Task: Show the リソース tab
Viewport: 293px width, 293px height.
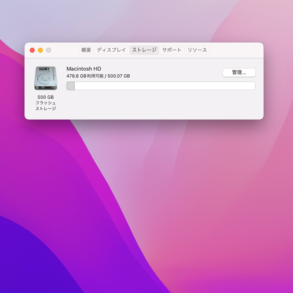Action: [x=197, y=50]
